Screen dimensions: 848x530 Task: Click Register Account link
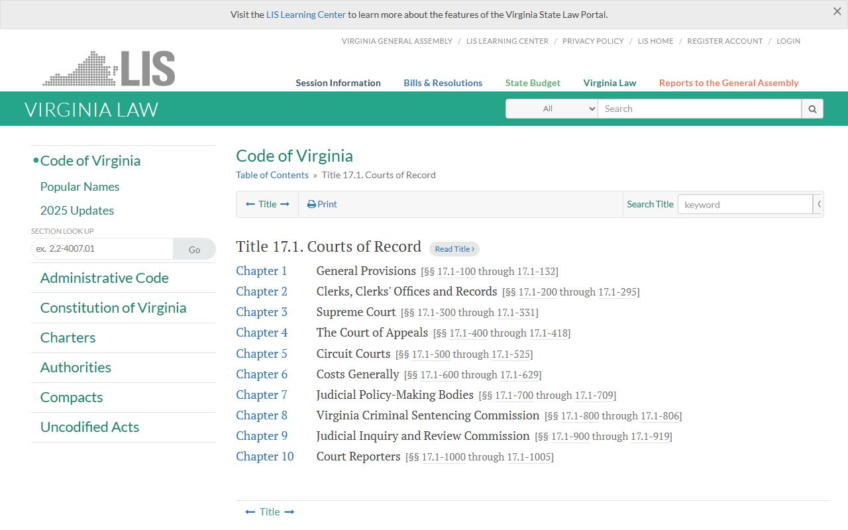coord(725,41)
